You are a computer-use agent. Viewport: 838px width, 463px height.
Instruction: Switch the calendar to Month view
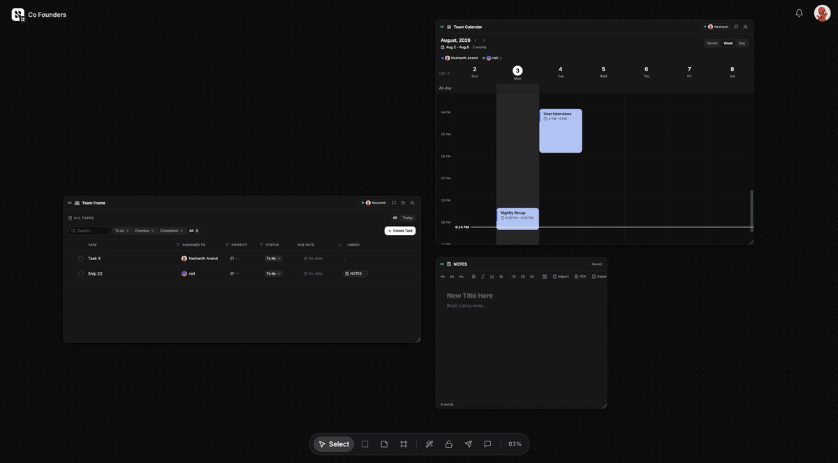pyautogui.click(x=712, y=43)
